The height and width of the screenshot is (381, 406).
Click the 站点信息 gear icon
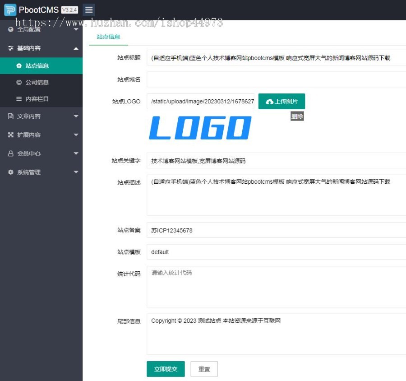19,66
